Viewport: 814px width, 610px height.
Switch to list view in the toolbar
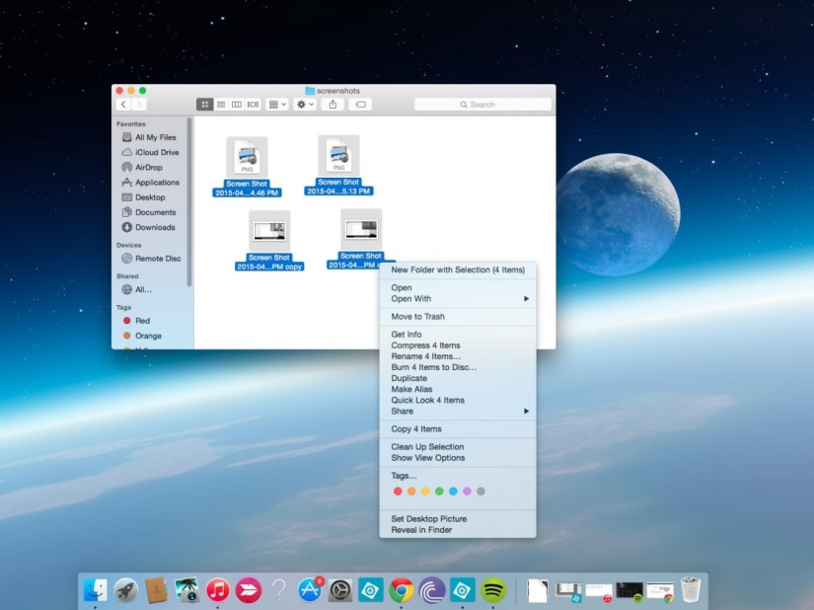click(x=221, y=104)
